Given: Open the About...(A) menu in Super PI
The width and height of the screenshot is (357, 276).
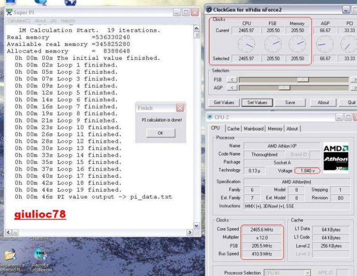Looking at the screenshot, I should [x=46, y=21].
